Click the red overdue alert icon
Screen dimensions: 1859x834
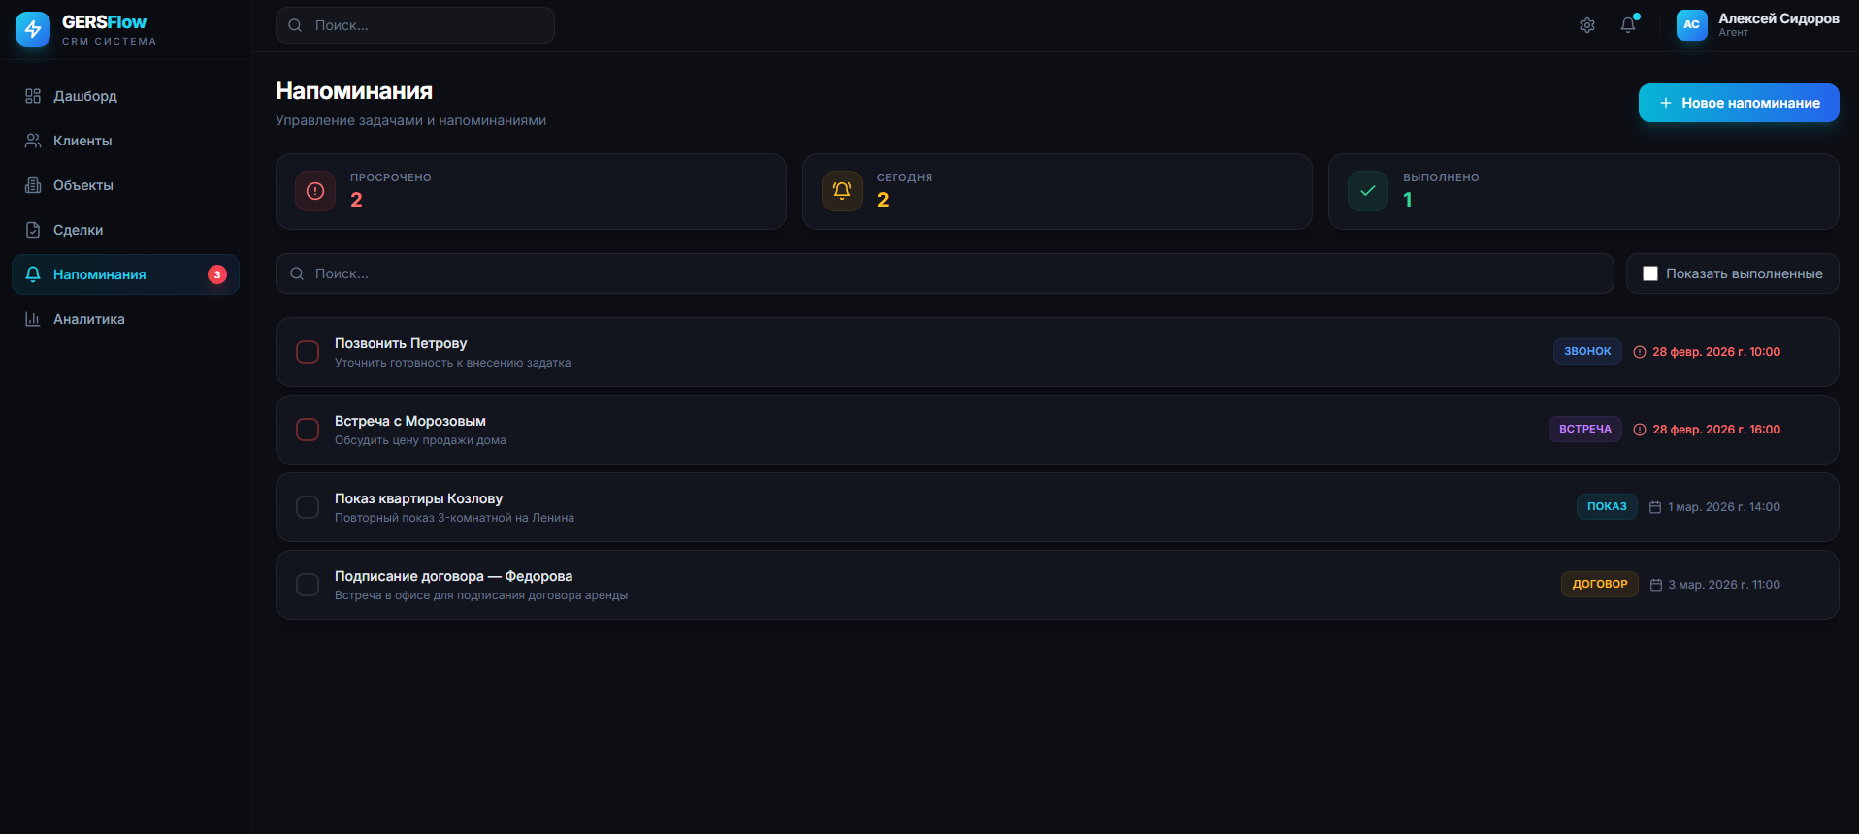tap(315, 191)
